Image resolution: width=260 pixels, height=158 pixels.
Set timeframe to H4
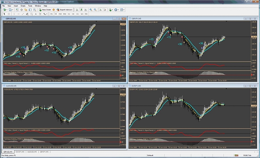pyautogui.click(x=73, y=14)
